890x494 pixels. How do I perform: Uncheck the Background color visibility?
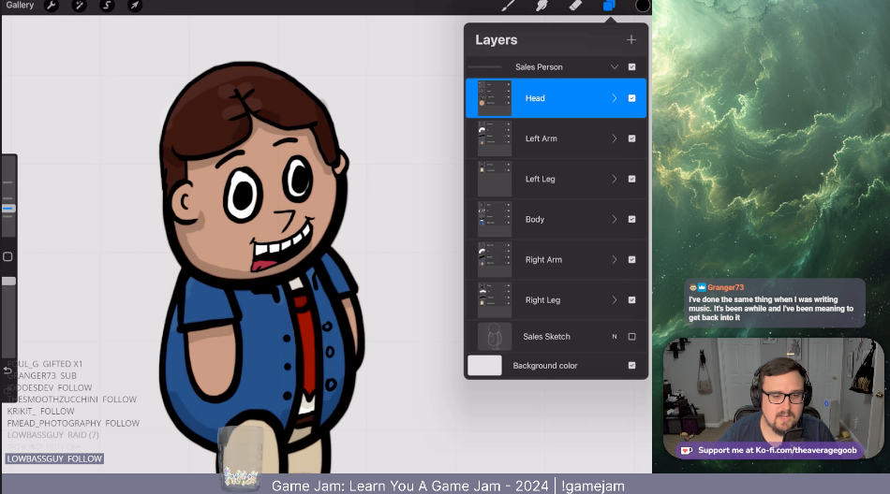(x=631, y=366)
